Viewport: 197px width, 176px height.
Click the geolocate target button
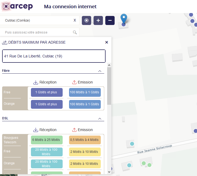[x=86, y=20]
